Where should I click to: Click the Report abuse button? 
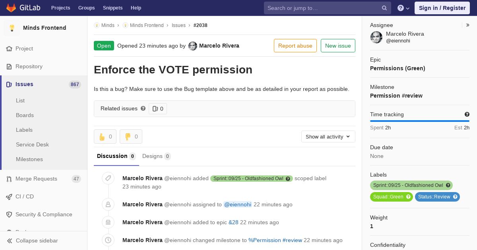[x=295, y=46]
